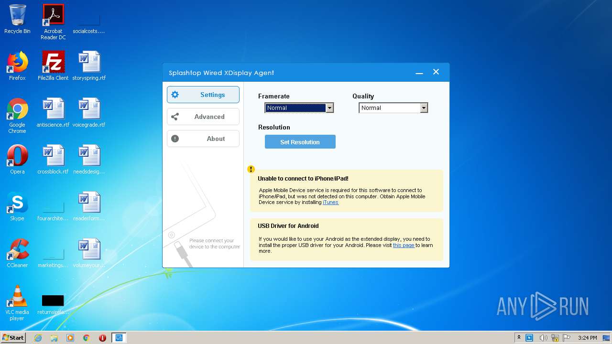Open the Quality dropdown

[393, 108]
